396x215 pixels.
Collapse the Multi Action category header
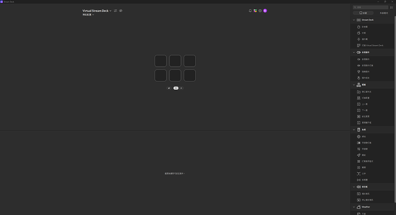coord(373,53)
